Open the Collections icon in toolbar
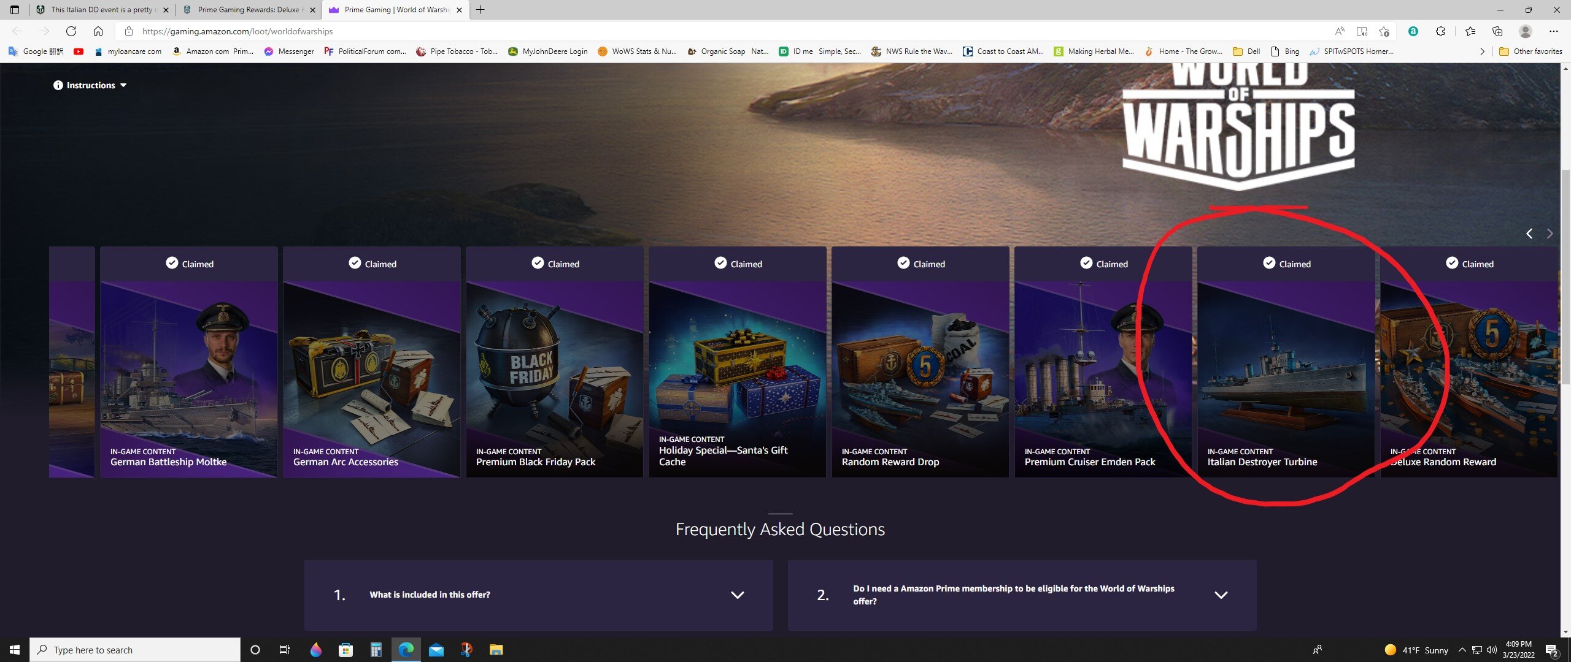Screen dimensions: 1571x662 coord(1497,31)
